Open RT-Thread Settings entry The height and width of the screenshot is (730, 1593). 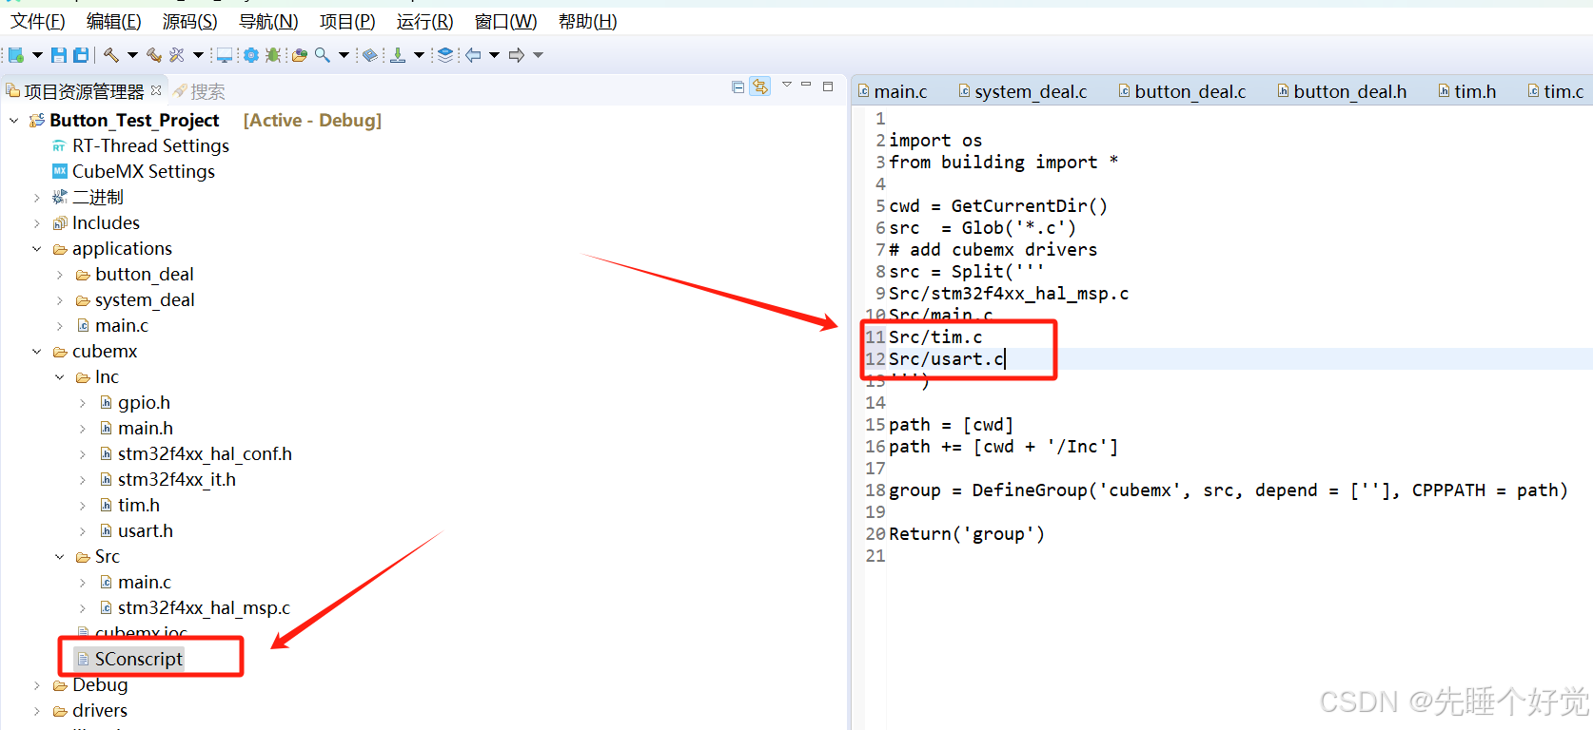(150, 145)
